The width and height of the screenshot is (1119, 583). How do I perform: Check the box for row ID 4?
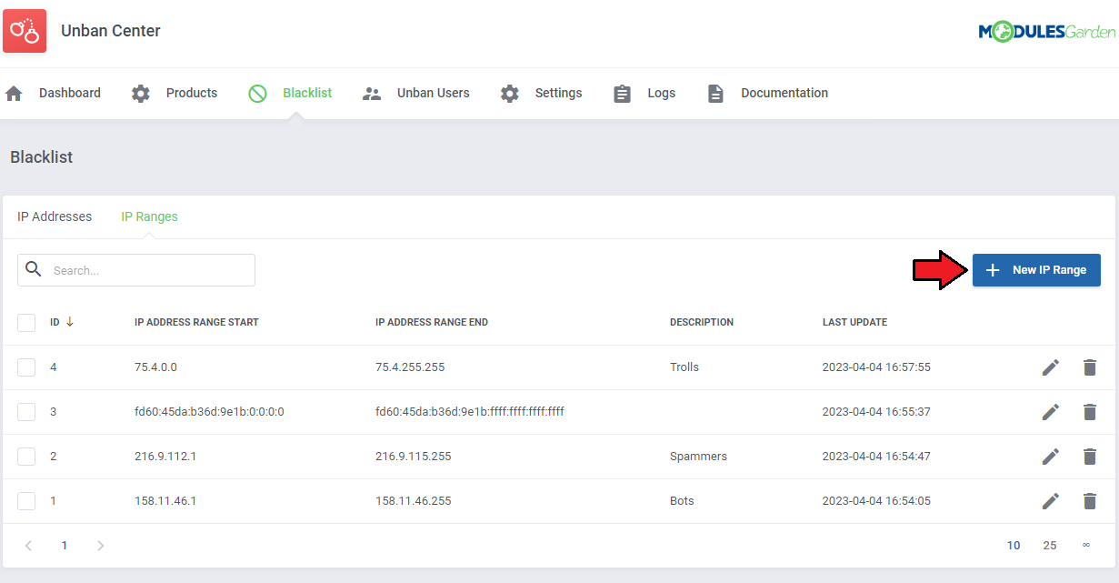coord(26,367)
